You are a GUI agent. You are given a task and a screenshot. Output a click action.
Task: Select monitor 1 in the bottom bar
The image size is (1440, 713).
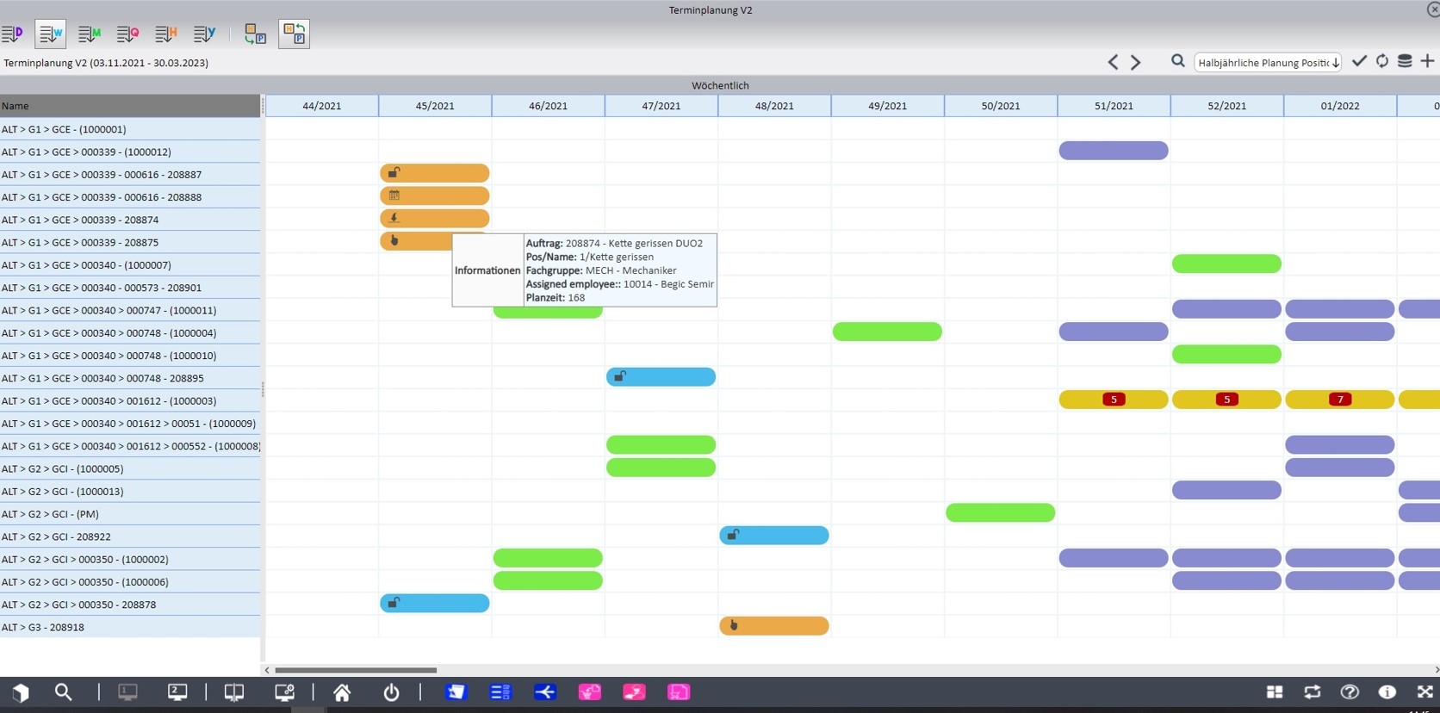[127, 692]
